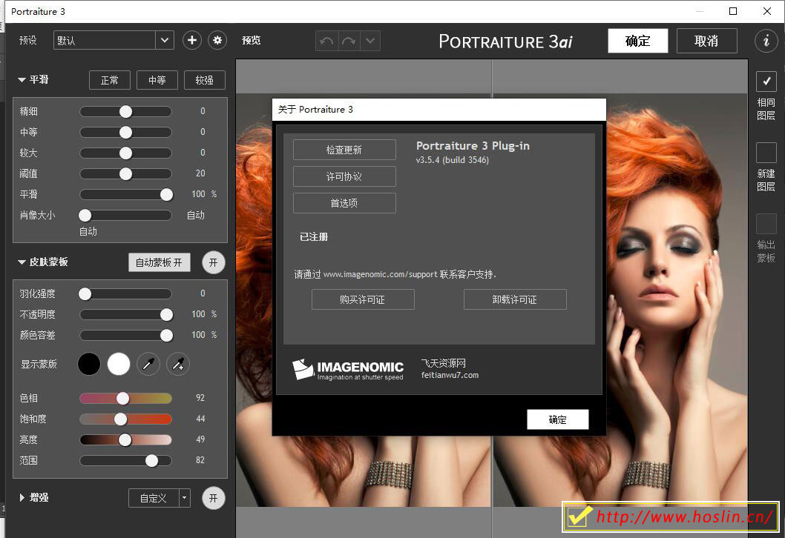Open the info about icon
Screen dimensions: 785x538
point(766,41)
